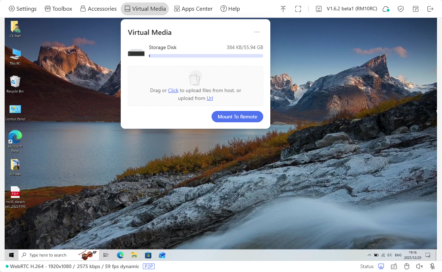Screen dimensions: 442x272
Task: Click the send keys arrow icon in toolbar
Action: tap(283, 9)
